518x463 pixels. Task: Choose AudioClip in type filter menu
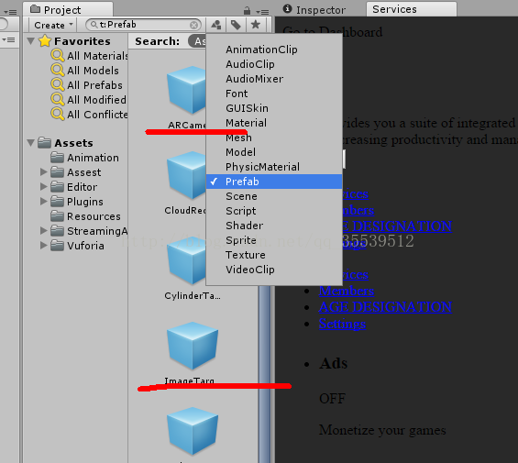click(274, 64)
